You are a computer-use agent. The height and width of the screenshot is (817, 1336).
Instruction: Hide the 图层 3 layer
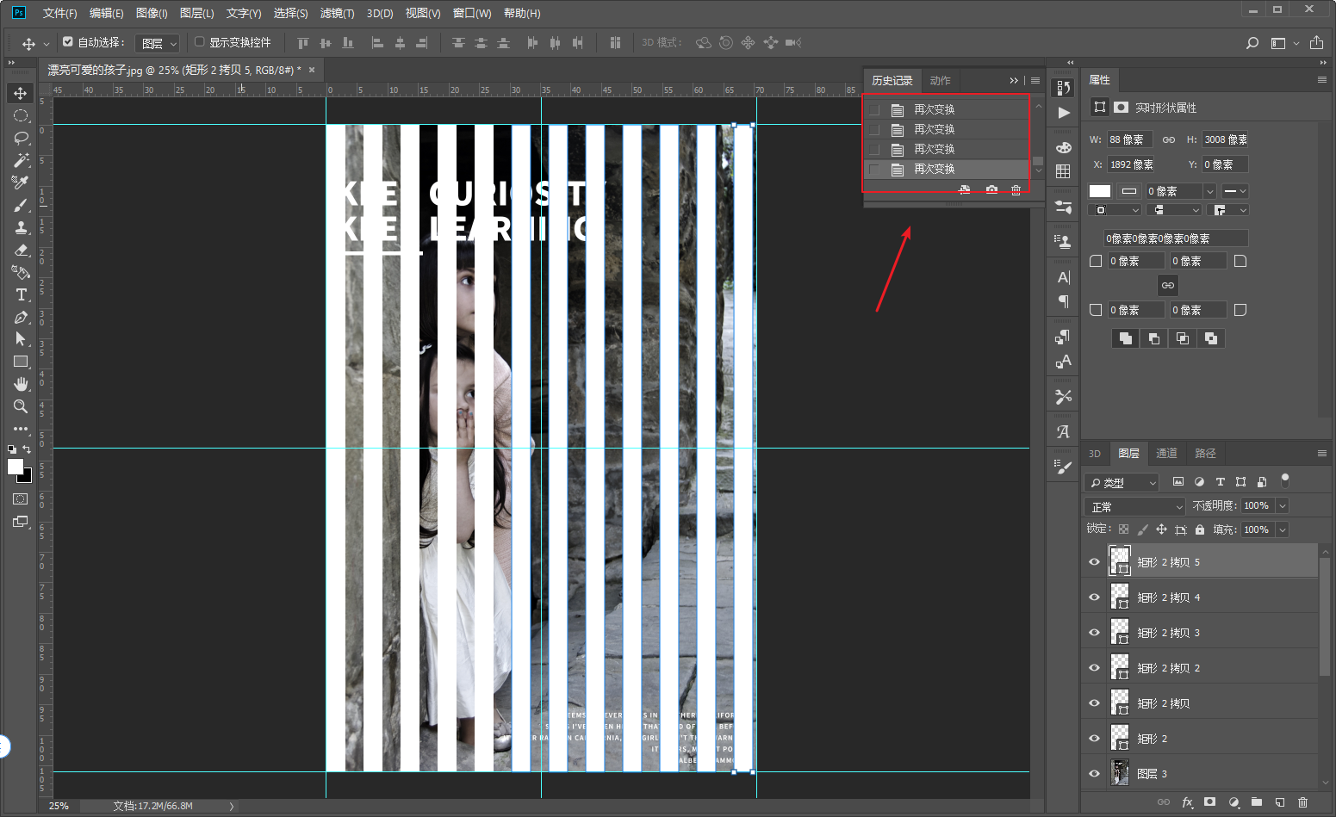(x=1094, y=773)
